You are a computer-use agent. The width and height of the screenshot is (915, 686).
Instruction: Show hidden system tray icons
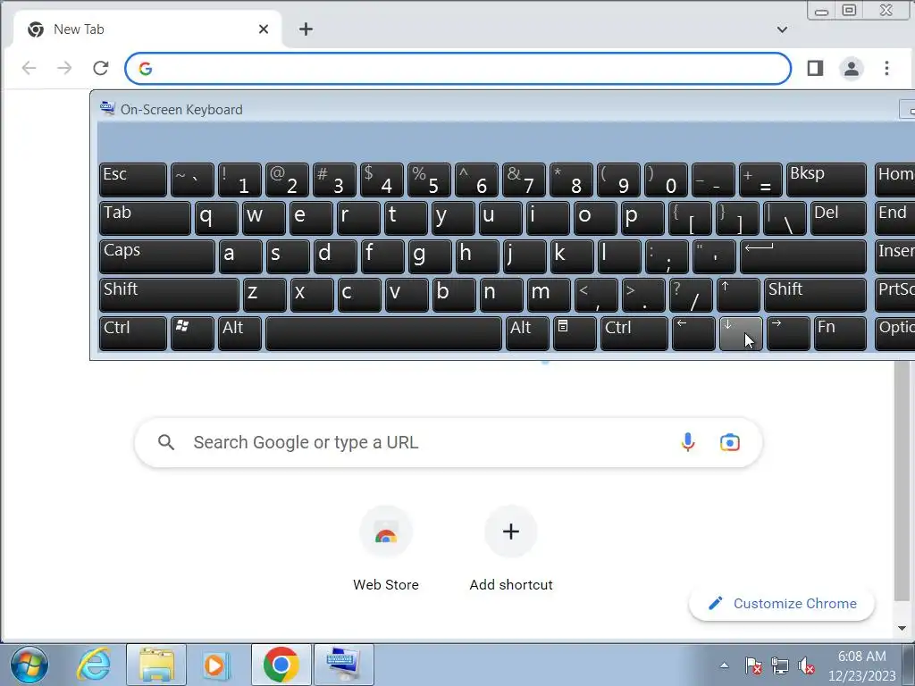[724, 665]
